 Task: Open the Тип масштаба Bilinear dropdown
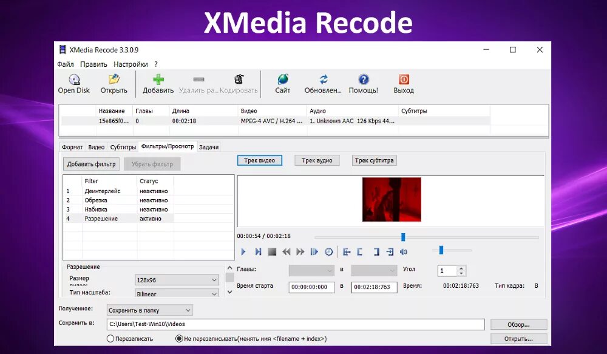(177, 293)
